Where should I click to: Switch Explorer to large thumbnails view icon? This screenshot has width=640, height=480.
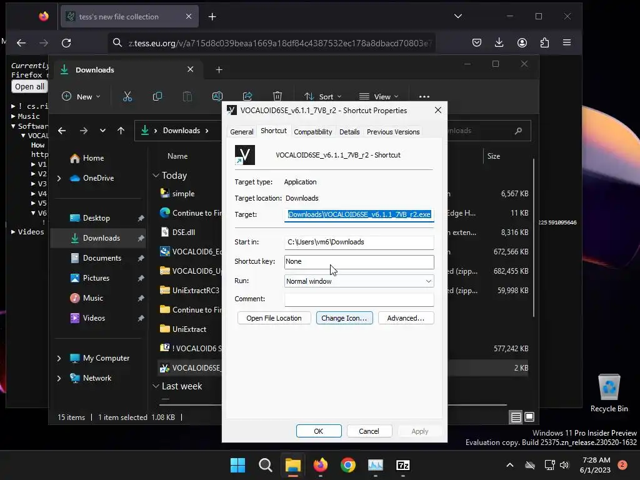tap(529, 417)
